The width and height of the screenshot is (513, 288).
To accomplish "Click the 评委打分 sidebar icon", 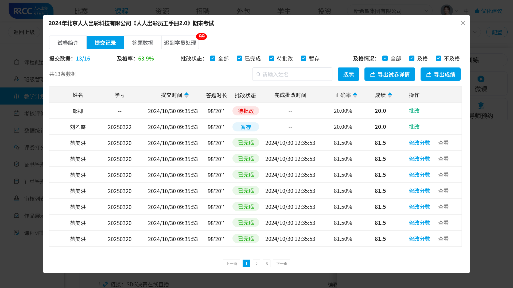I will point(17,147).
